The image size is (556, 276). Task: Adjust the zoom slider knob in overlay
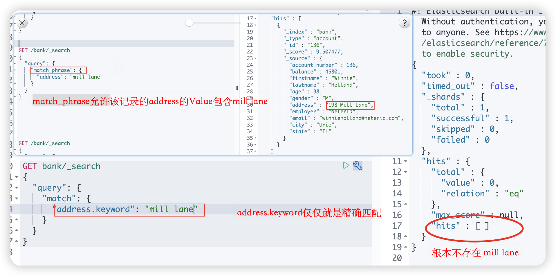click(x=189, y=23)
